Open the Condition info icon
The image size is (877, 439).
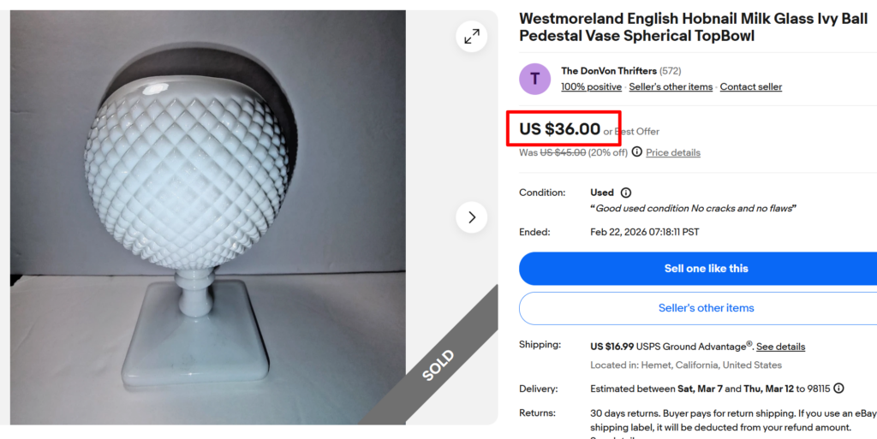click(x=626, y=193)
